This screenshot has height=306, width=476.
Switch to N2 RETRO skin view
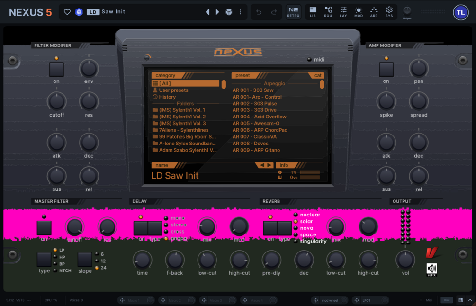click(x=293, y=12)
